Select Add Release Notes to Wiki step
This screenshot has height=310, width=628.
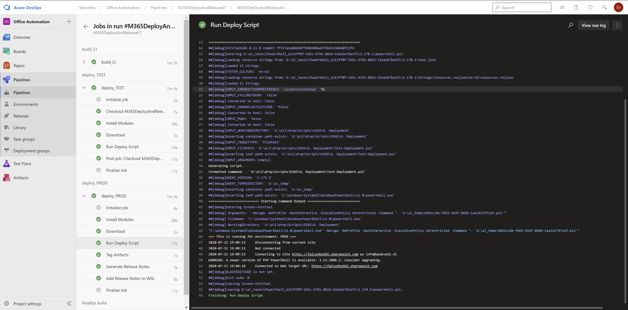(x=130, y=279)
